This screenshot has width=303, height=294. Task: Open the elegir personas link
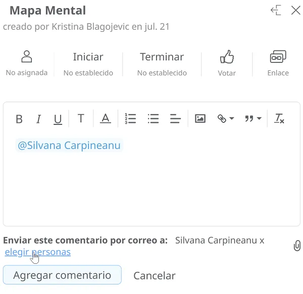38,252
